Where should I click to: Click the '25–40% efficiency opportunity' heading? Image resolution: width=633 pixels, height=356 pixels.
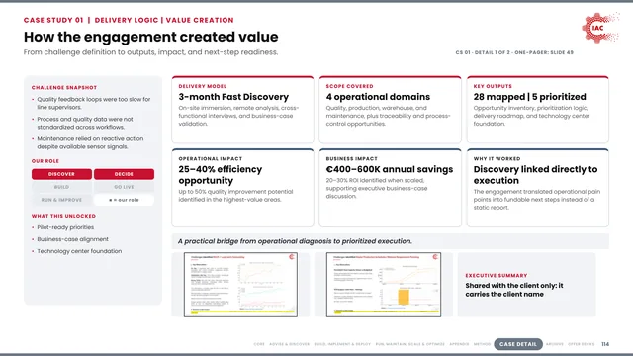(220, 175)
